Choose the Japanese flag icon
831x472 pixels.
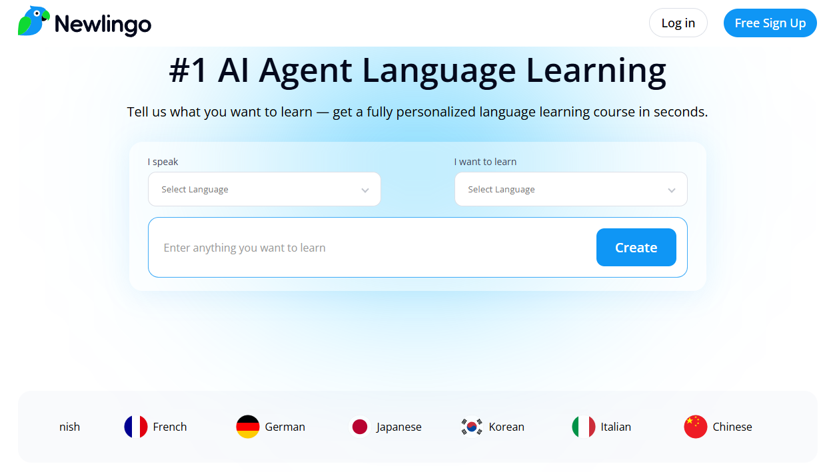click(360, 427)
